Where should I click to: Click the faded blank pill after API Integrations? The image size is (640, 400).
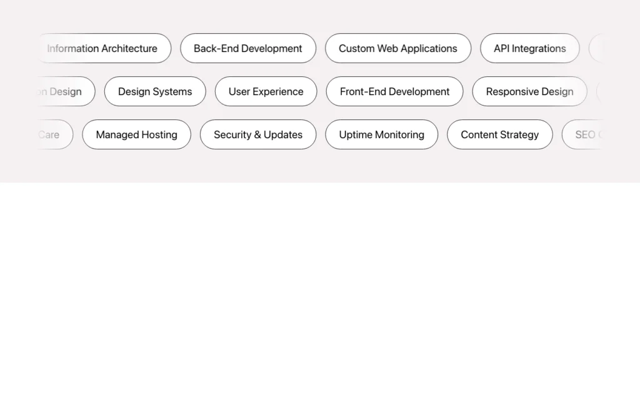596,48
